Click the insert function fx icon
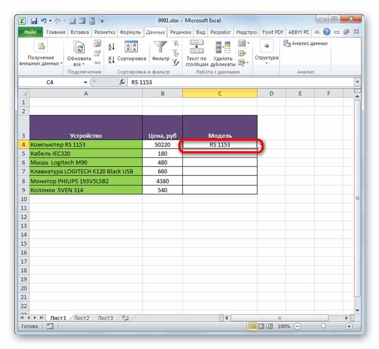This screenshot has width=379, height=349. [x=122, y=82]
